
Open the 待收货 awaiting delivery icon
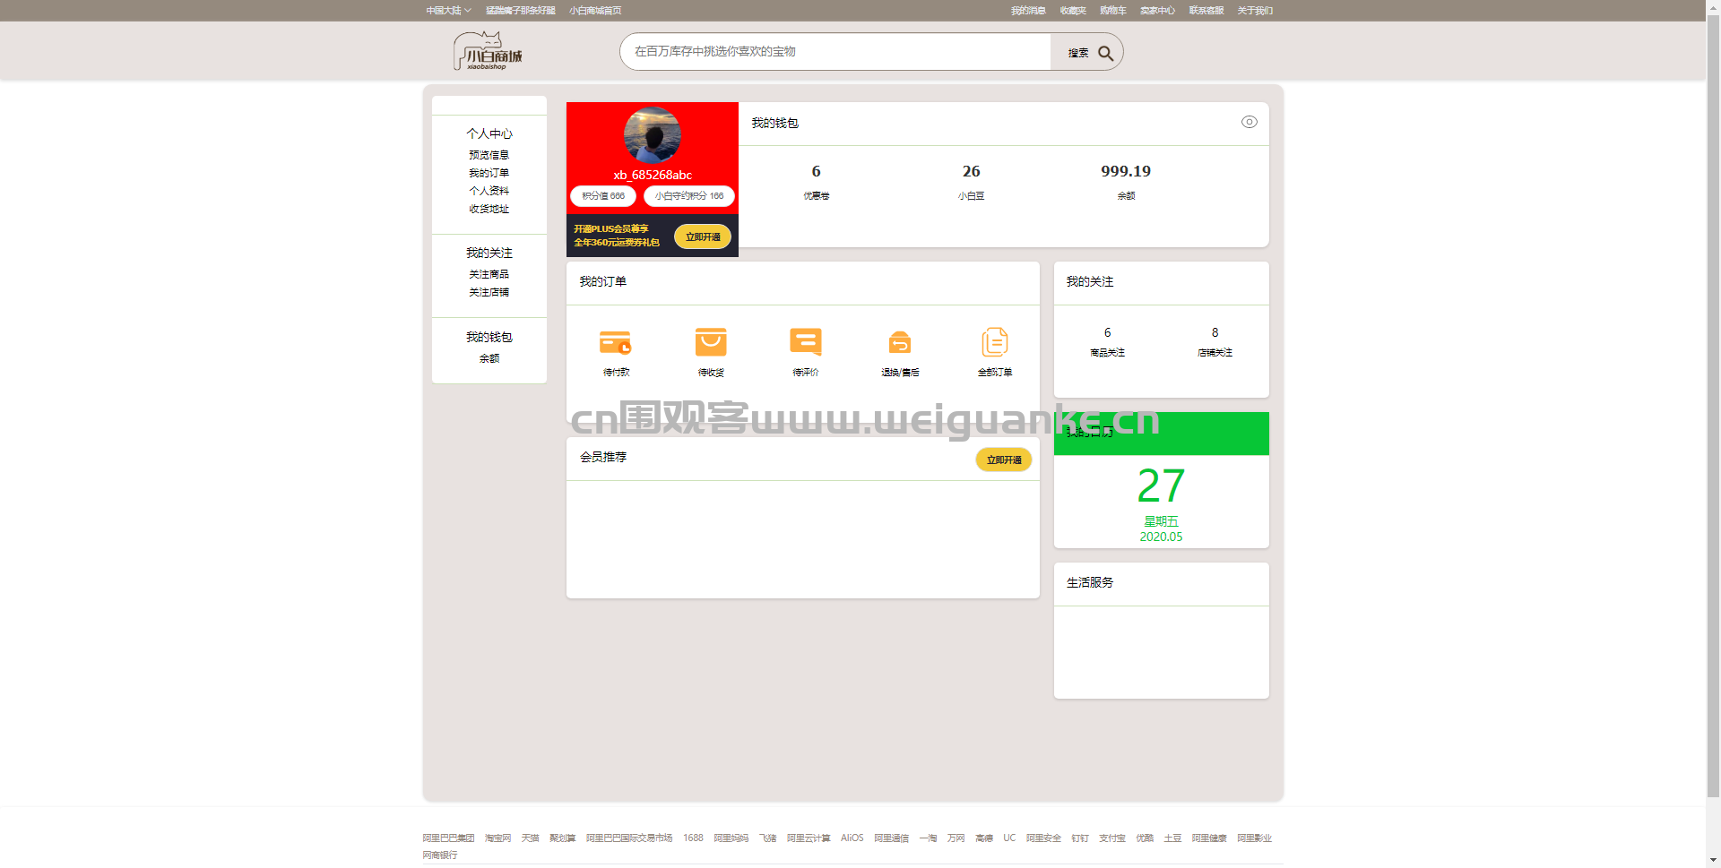[711, 342]
